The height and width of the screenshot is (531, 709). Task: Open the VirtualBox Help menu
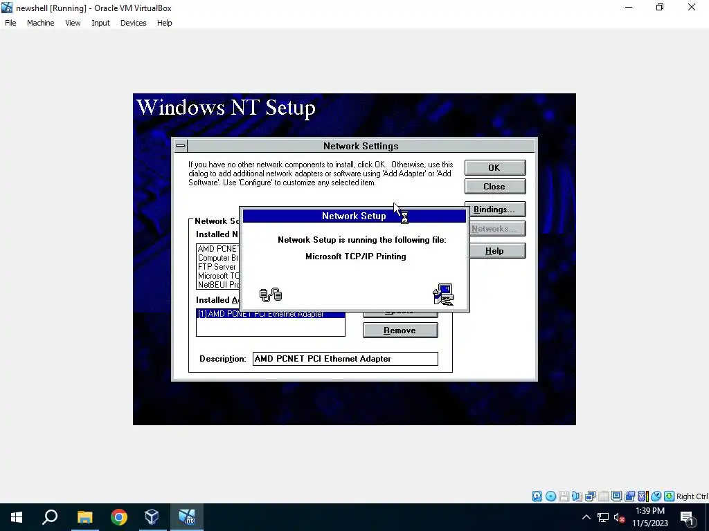point(165,23)
